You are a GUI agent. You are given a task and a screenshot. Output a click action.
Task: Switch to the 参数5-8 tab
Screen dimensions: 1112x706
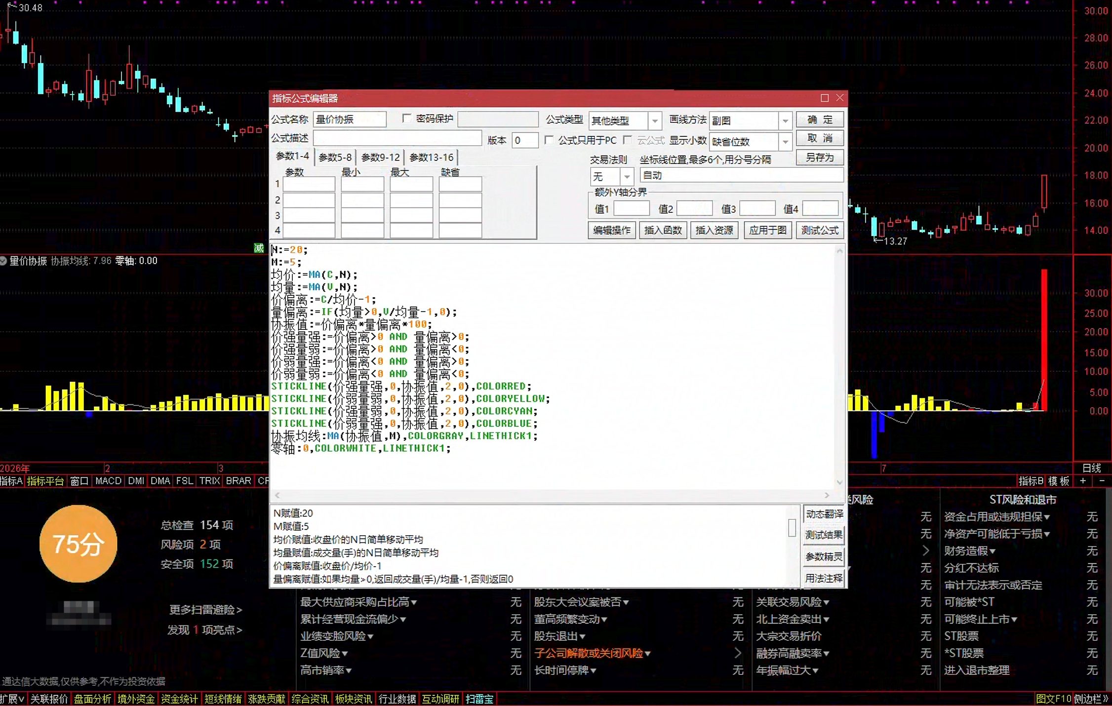[x=335, y=157]
